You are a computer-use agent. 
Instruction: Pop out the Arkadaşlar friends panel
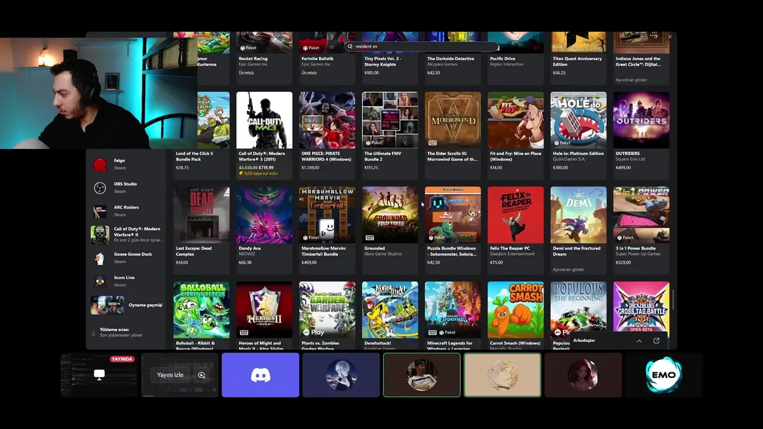click(656, 341)
